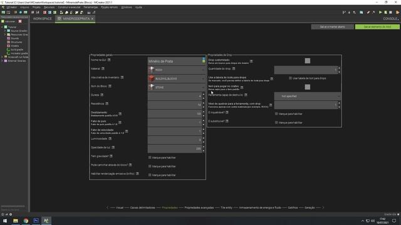Click the Twitter bird icon in toolbar
The height and width of the screenshot is (225, 401).
[76, 12]
